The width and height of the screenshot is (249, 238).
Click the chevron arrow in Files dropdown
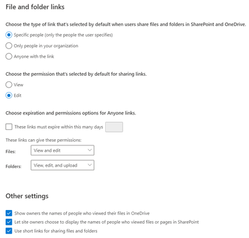click(90, 150)
